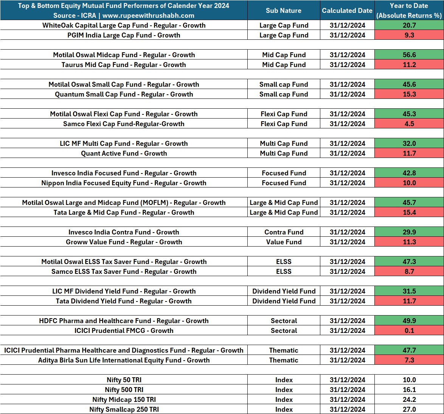Click the 4.5 return cell
Image resolution: width=444 pixels, height=414 pixels.
409,123
